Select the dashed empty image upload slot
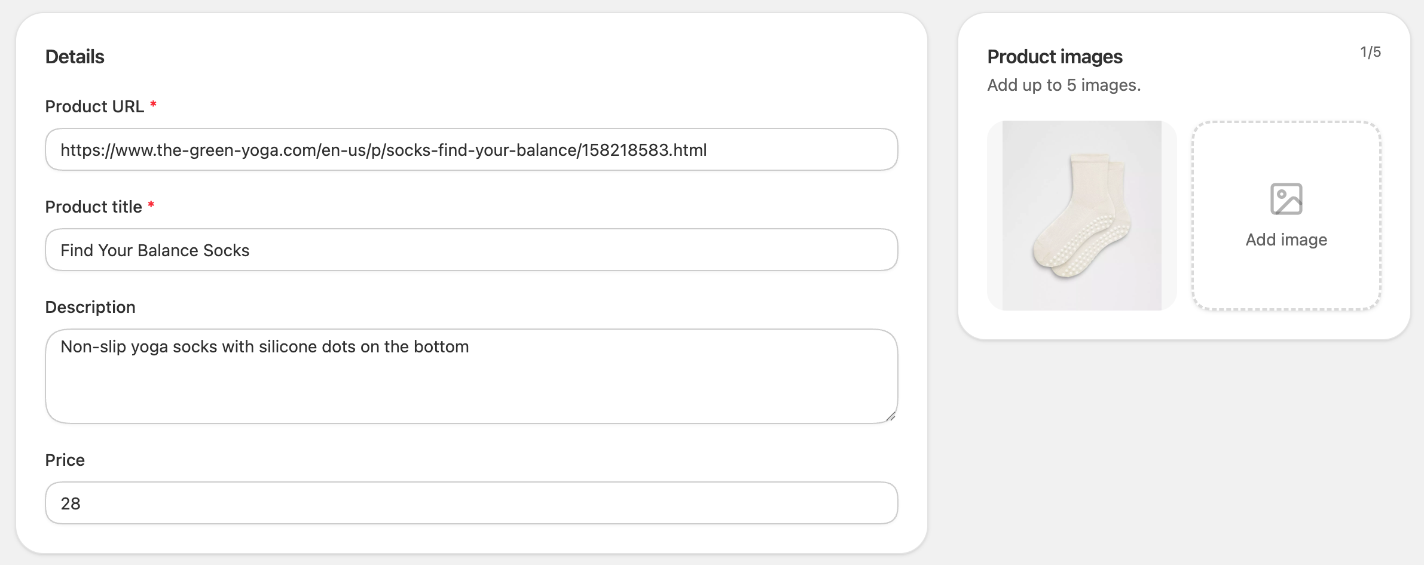This screenshot has width=1424, height=565. pyautogui.click(x=1286, y=216)
